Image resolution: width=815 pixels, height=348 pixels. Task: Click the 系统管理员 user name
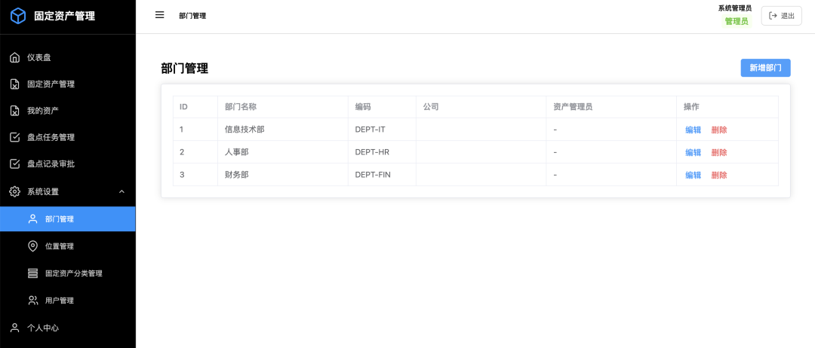point(734,8)
